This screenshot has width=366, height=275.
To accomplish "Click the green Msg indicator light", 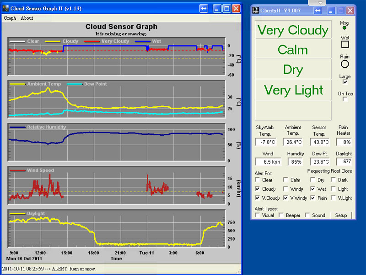I will pos(344,27).
